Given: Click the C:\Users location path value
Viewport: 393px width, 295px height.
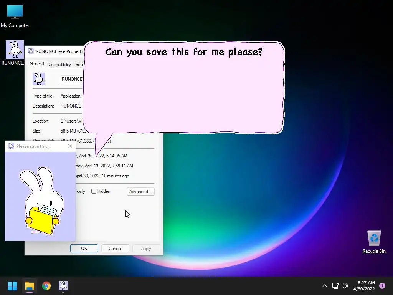Looking at the screenshot, I should point(71,121).
